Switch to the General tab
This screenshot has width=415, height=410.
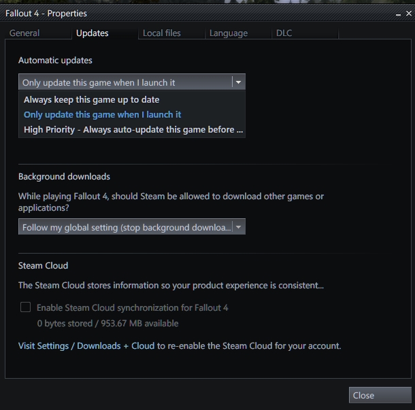click(24, 33)
